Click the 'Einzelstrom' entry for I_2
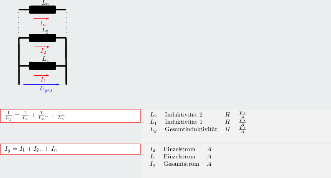The width and height of the screenshot is (331, 178). pos(179,149)
